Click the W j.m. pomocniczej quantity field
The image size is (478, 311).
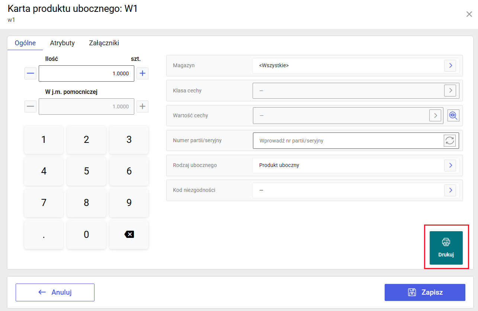point(86,107)
